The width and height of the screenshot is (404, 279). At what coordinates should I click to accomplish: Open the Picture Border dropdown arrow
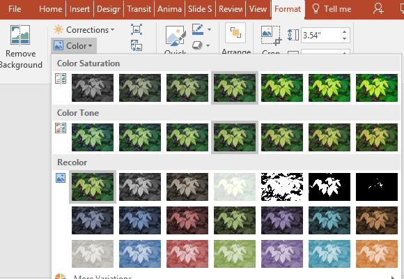click(209, 30)
